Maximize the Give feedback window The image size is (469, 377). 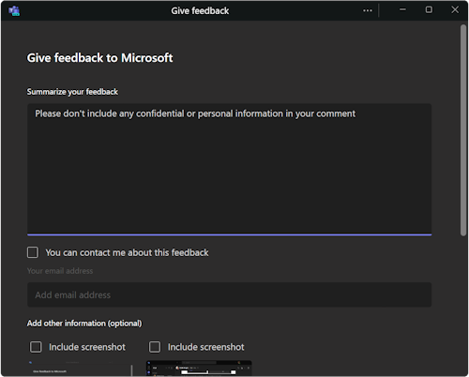click(x=429, y=10)
